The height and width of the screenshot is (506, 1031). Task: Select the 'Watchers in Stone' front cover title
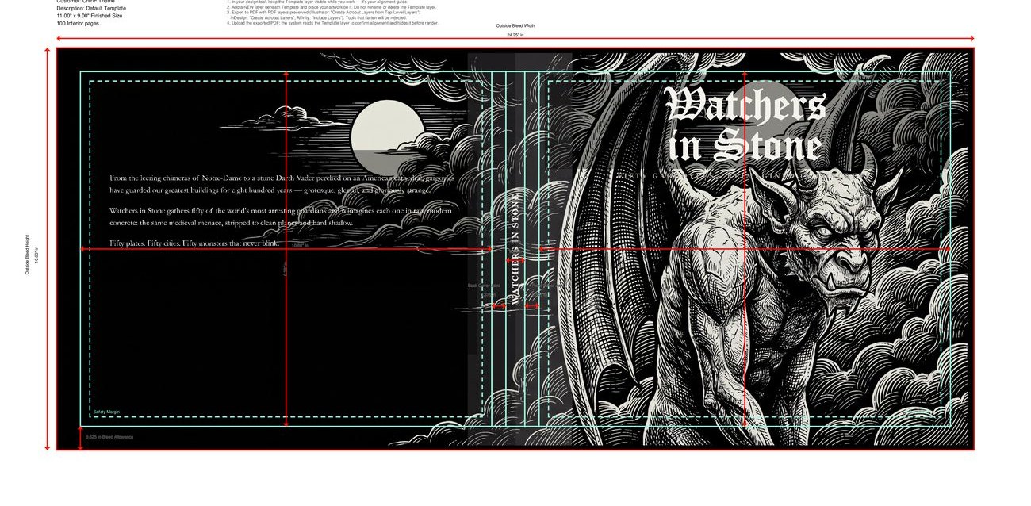(745, 125)
